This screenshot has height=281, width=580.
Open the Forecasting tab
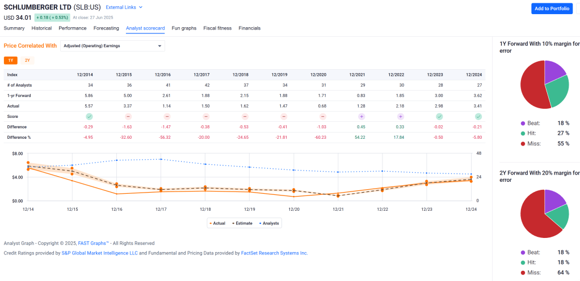click(x=106, y=28)
